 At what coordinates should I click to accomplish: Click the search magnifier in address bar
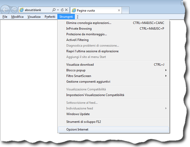[x=54, y=10]
